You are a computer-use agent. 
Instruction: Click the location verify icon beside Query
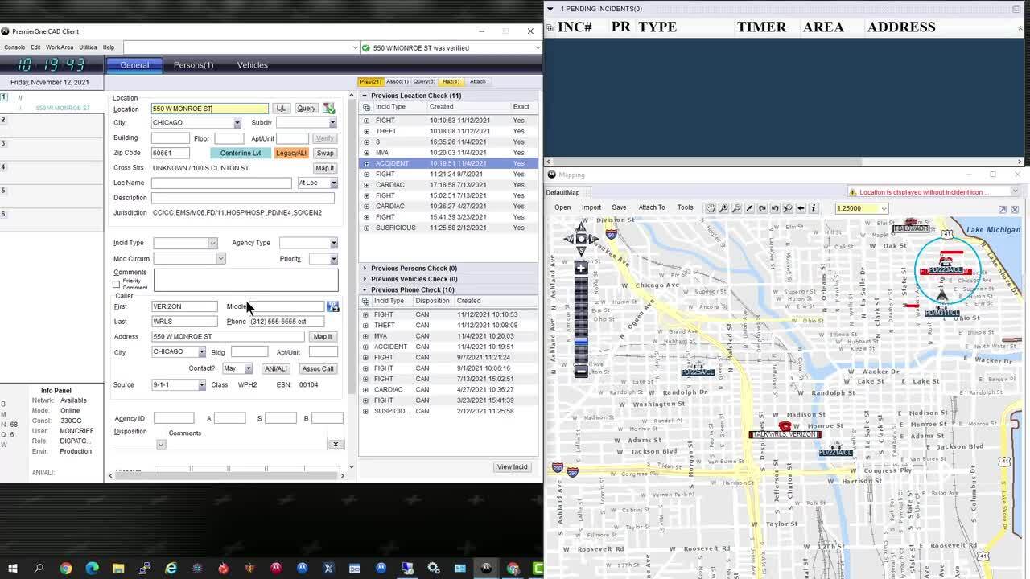pyautogui.click(x=328, y=109)
